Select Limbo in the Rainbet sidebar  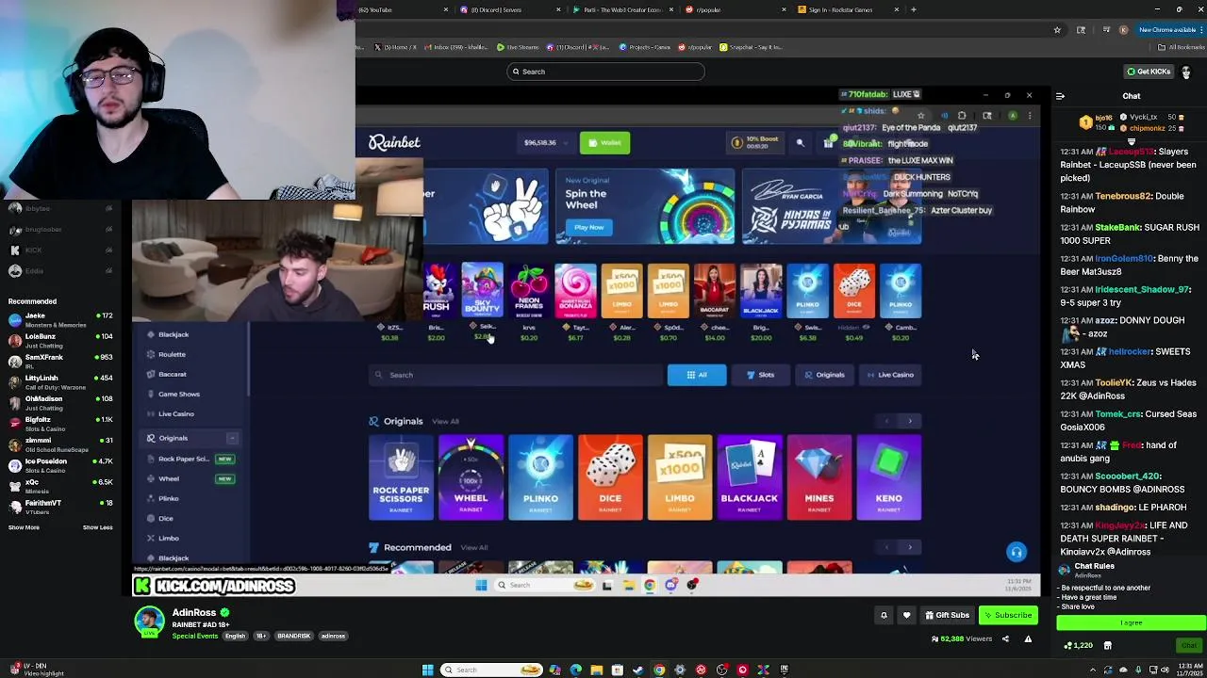[169, 538]
